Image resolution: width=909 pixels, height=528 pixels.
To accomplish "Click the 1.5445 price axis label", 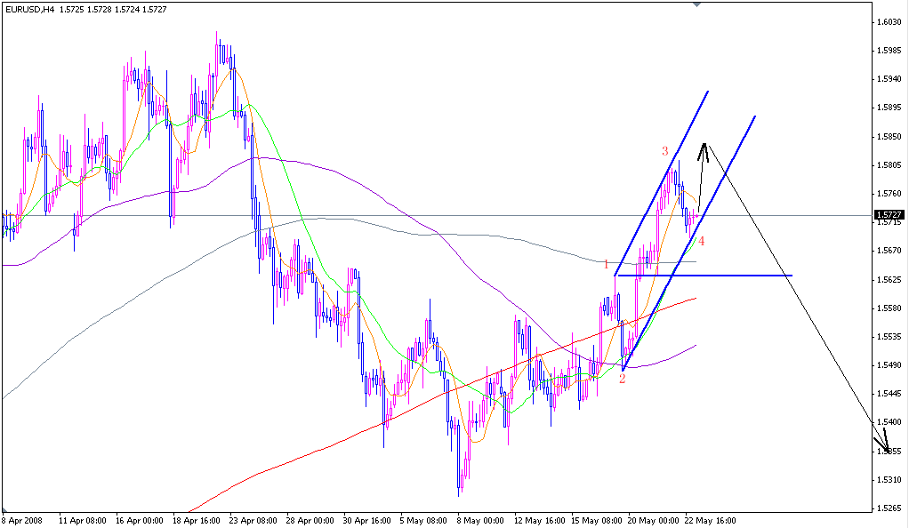I will coord(889,394).
